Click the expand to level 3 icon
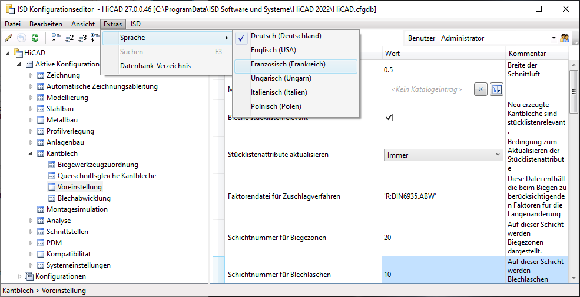 (x=82, y=38)
